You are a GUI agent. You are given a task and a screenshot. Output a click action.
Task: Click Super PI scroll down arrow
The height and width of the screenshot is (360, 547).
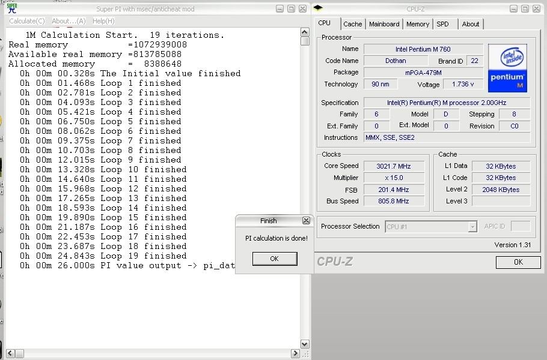305,344
